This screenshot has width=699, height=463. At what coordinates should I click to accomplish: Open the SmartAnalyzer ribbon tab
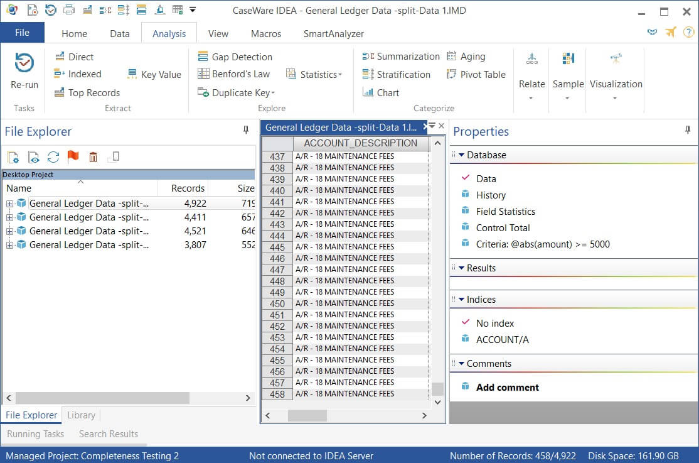[333, 33]
